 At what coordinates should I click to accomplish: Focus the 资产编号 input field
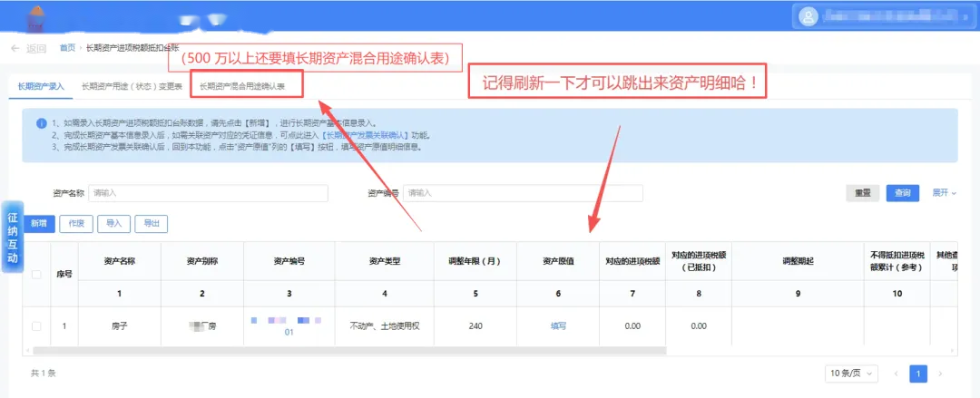[x=524, y=194]
